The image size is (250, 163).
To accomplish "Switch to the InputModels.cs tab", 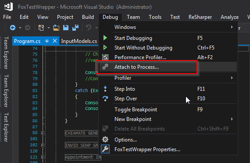I will [x=79, y=41].
